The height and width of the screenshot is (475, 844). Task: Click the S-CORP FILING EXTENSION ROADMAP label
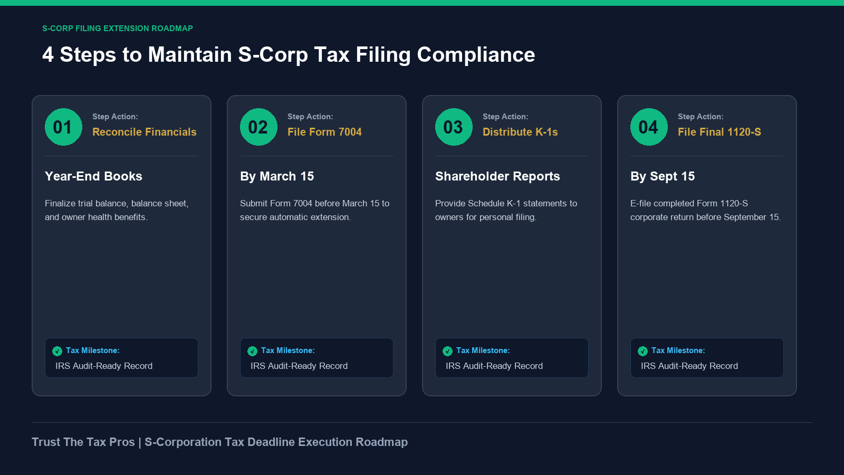[x=118, y=28]
